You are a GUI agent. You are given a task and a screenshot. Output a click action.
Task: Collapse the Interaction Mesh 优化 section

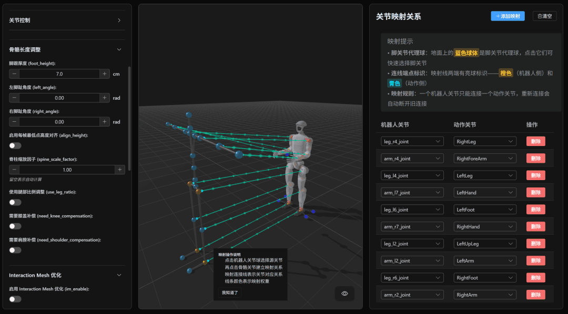pyautogui.click(x=119, y=275)
